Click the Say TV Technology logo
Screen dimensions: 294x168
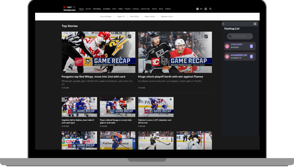(x=69, y=9)
